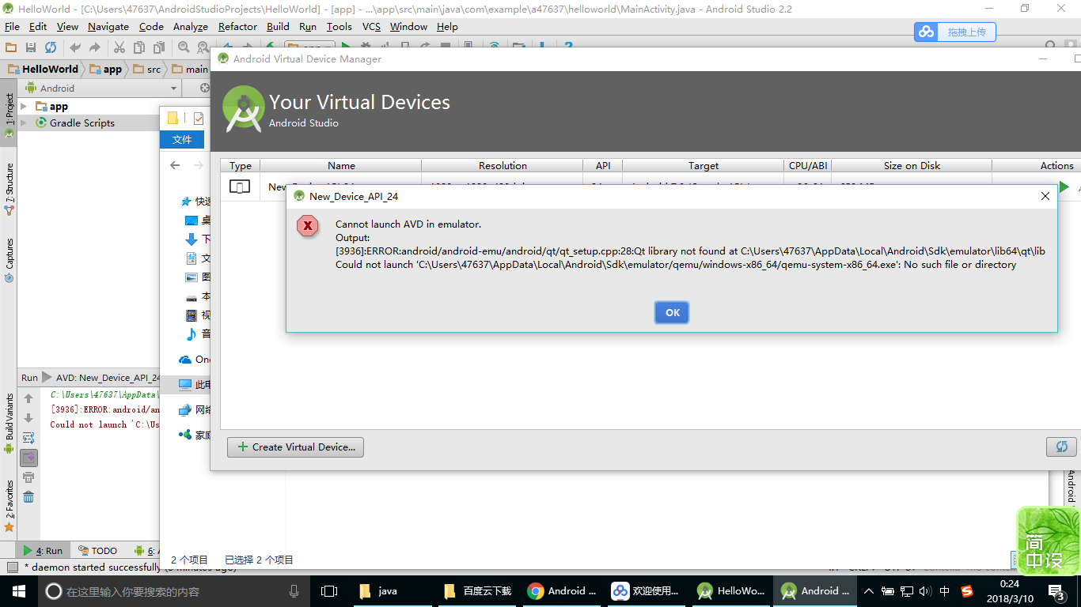Click the HelloWorld breadcrumb
This screenshot has height=607, width=1081.
point(44,69)
